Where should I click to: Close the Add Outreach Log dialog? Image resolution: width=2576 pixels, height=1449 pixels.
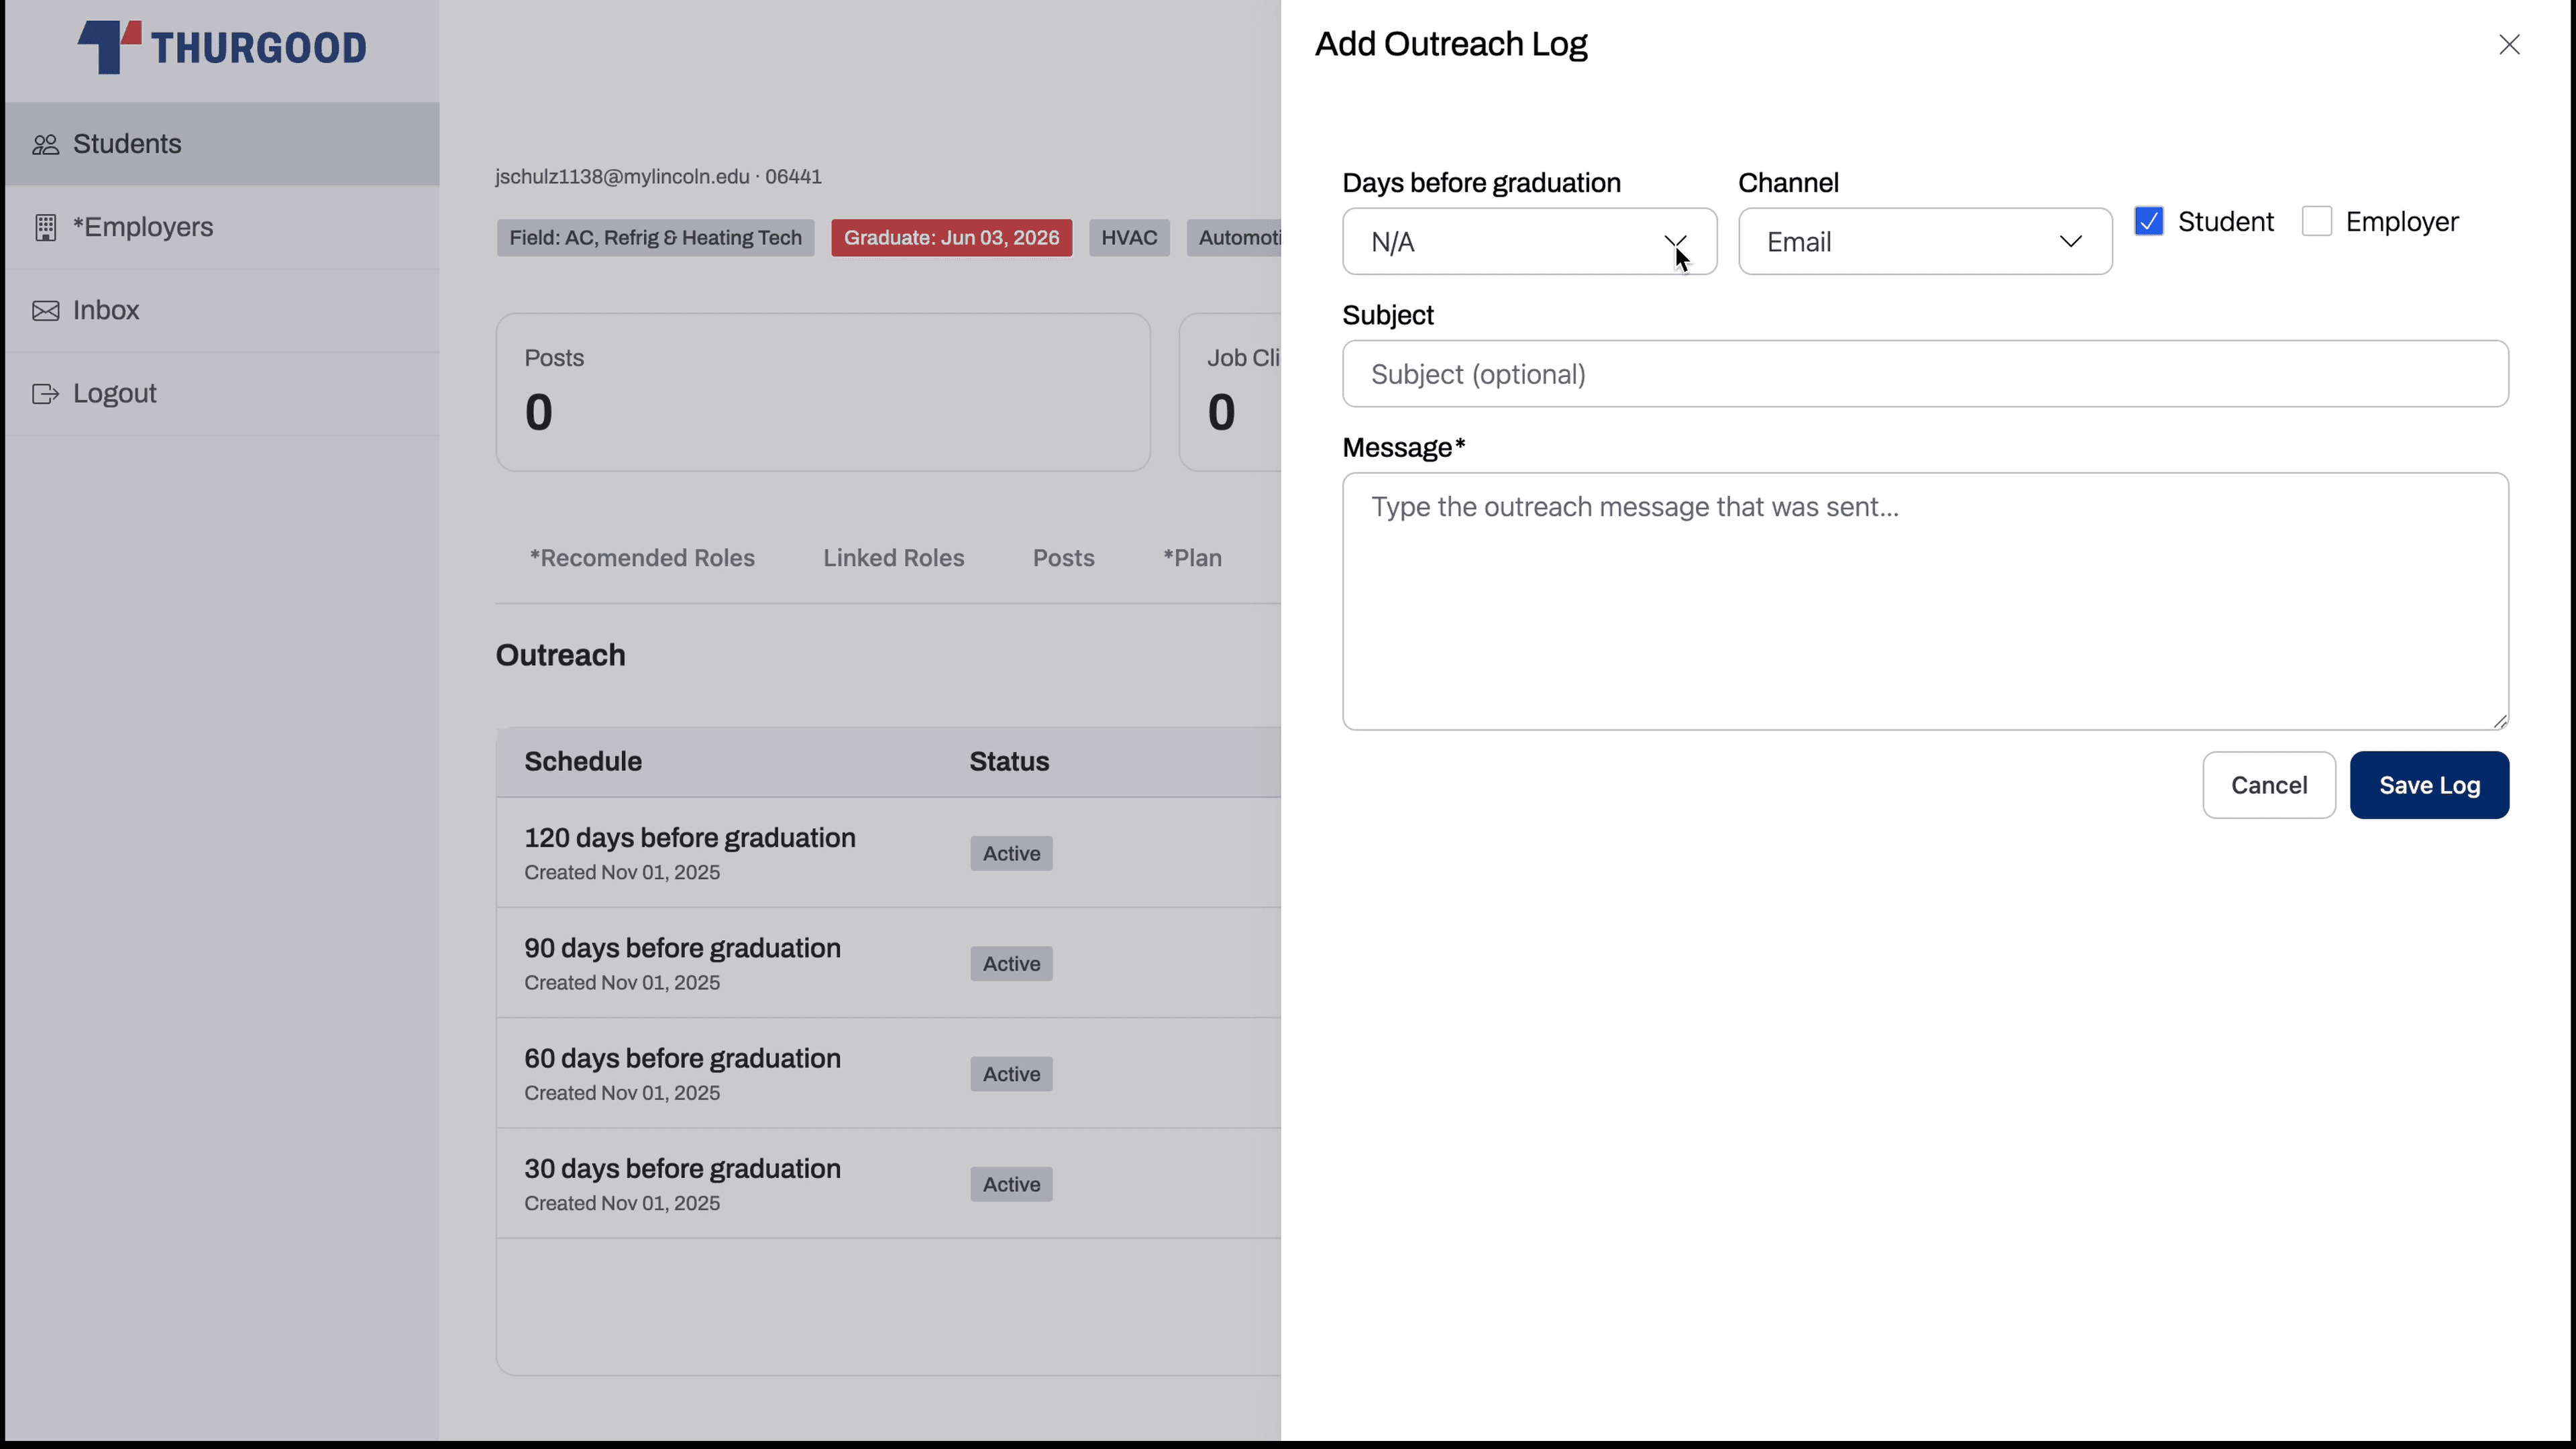click(x=2511, y=44)
